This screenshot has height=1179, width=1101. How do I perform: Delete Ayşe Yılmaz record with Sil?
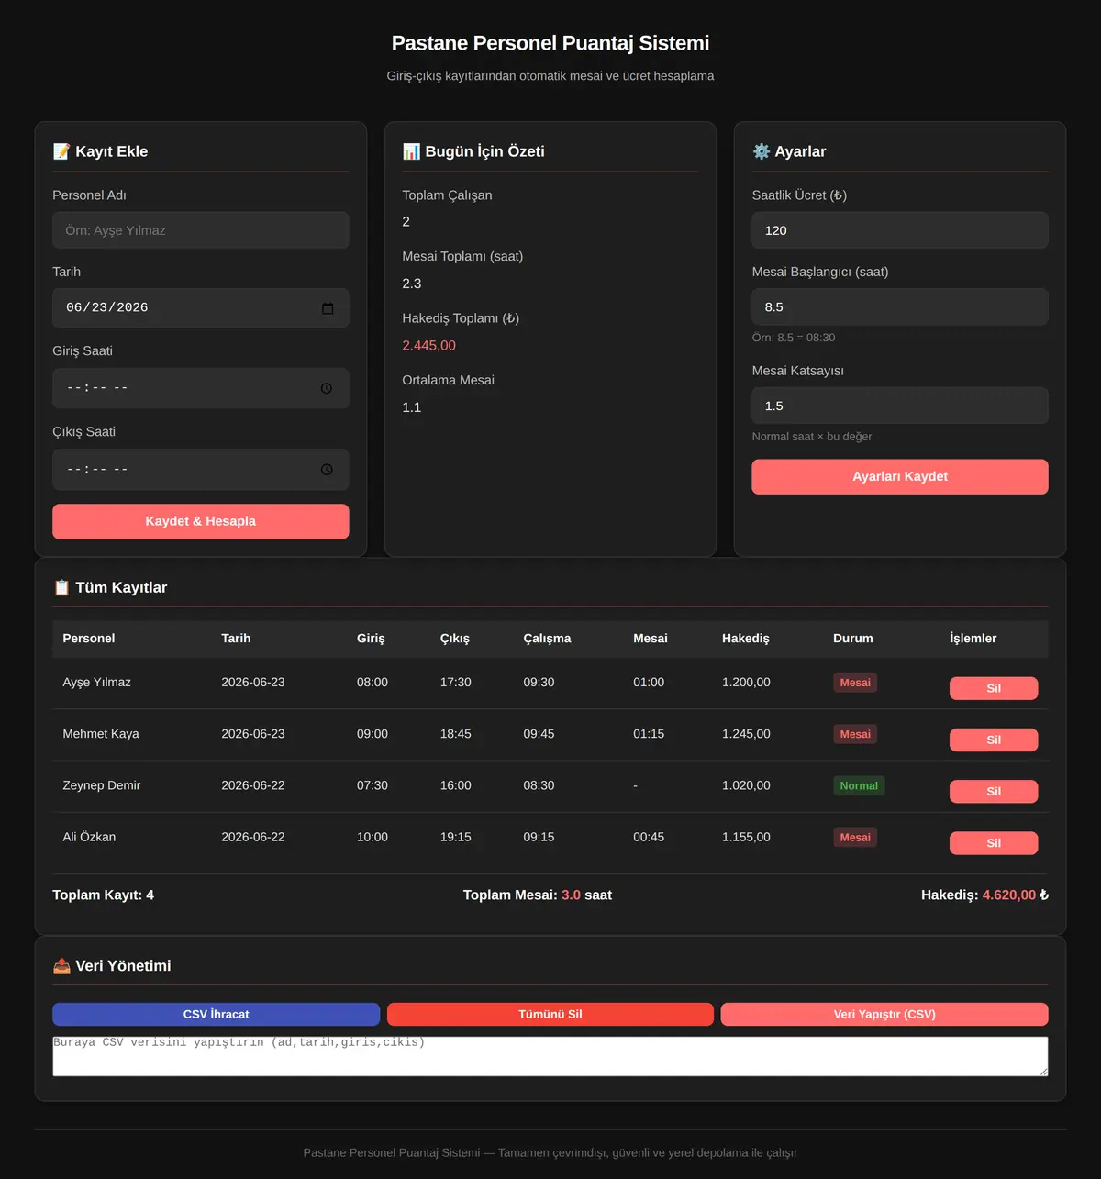[994, 688]
